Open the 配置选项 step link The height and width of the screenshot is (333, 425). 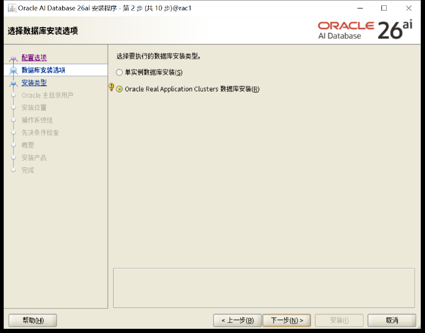34,57
